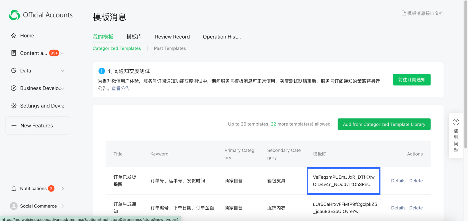
Task: Click the compass icon for Business Development
Action: (13, 88)
